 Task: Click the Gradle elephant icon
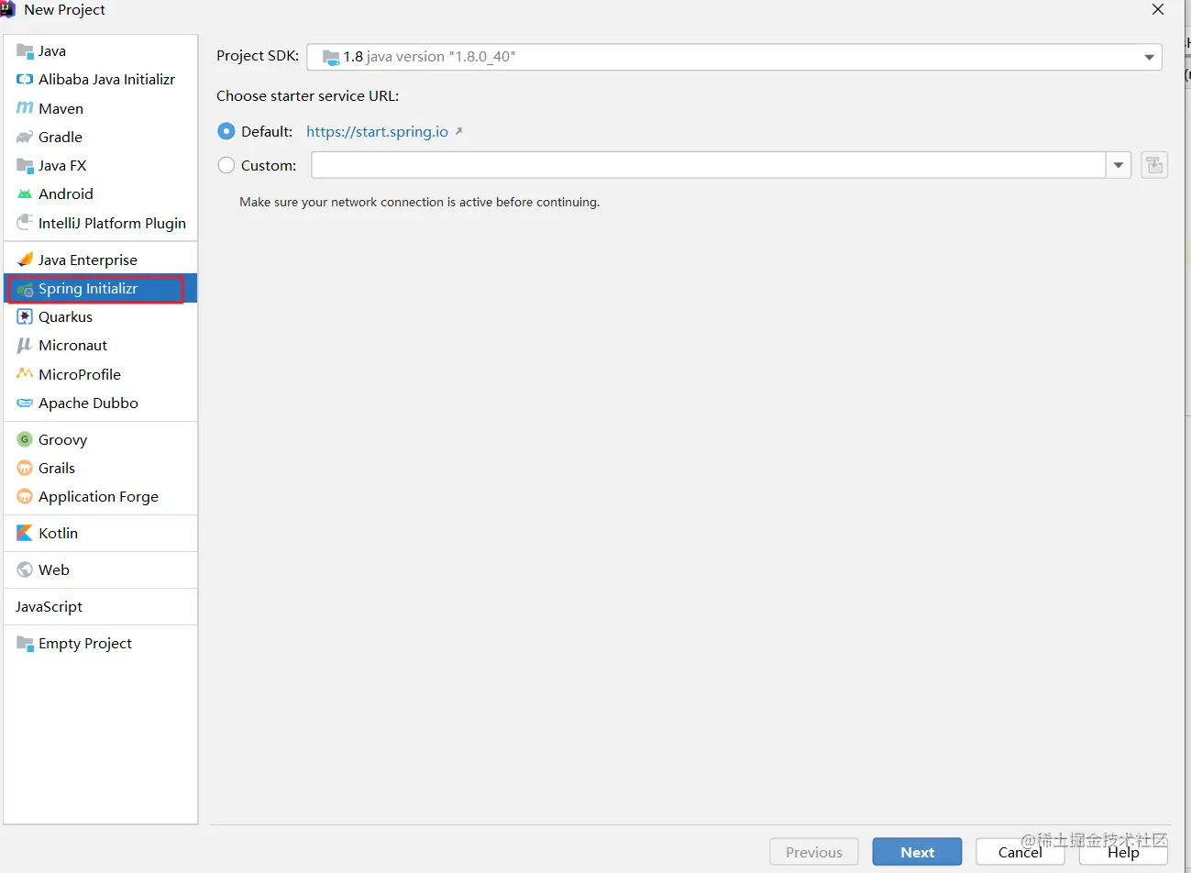[25, 137]
